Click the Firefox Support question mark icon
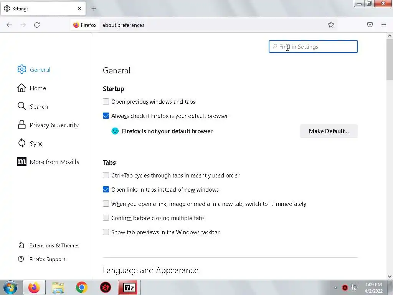This screenshot has height=295, width=393. [21, 259]
